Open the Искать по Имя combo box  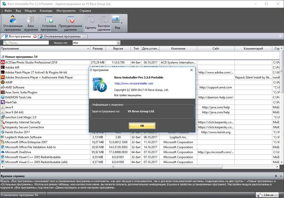pos(96,43)
